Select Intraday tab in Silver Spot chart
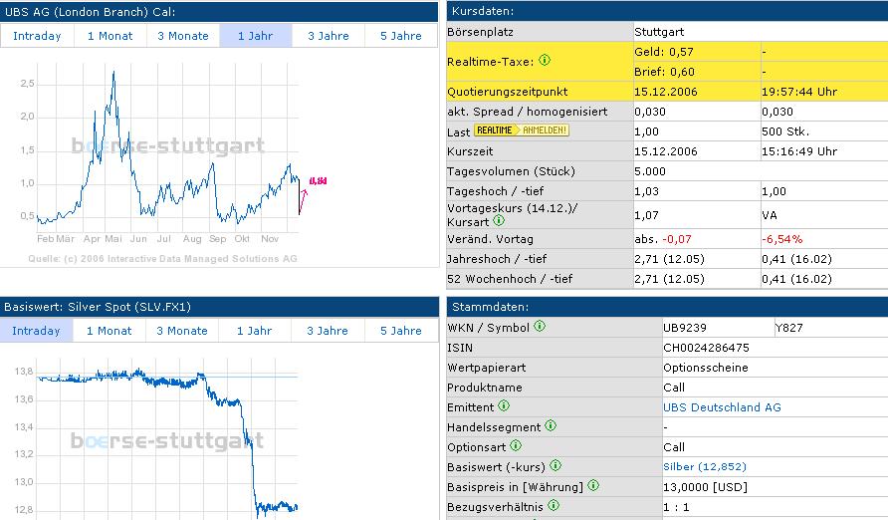The width and height of the screenshot is (888, 520). 36,331
